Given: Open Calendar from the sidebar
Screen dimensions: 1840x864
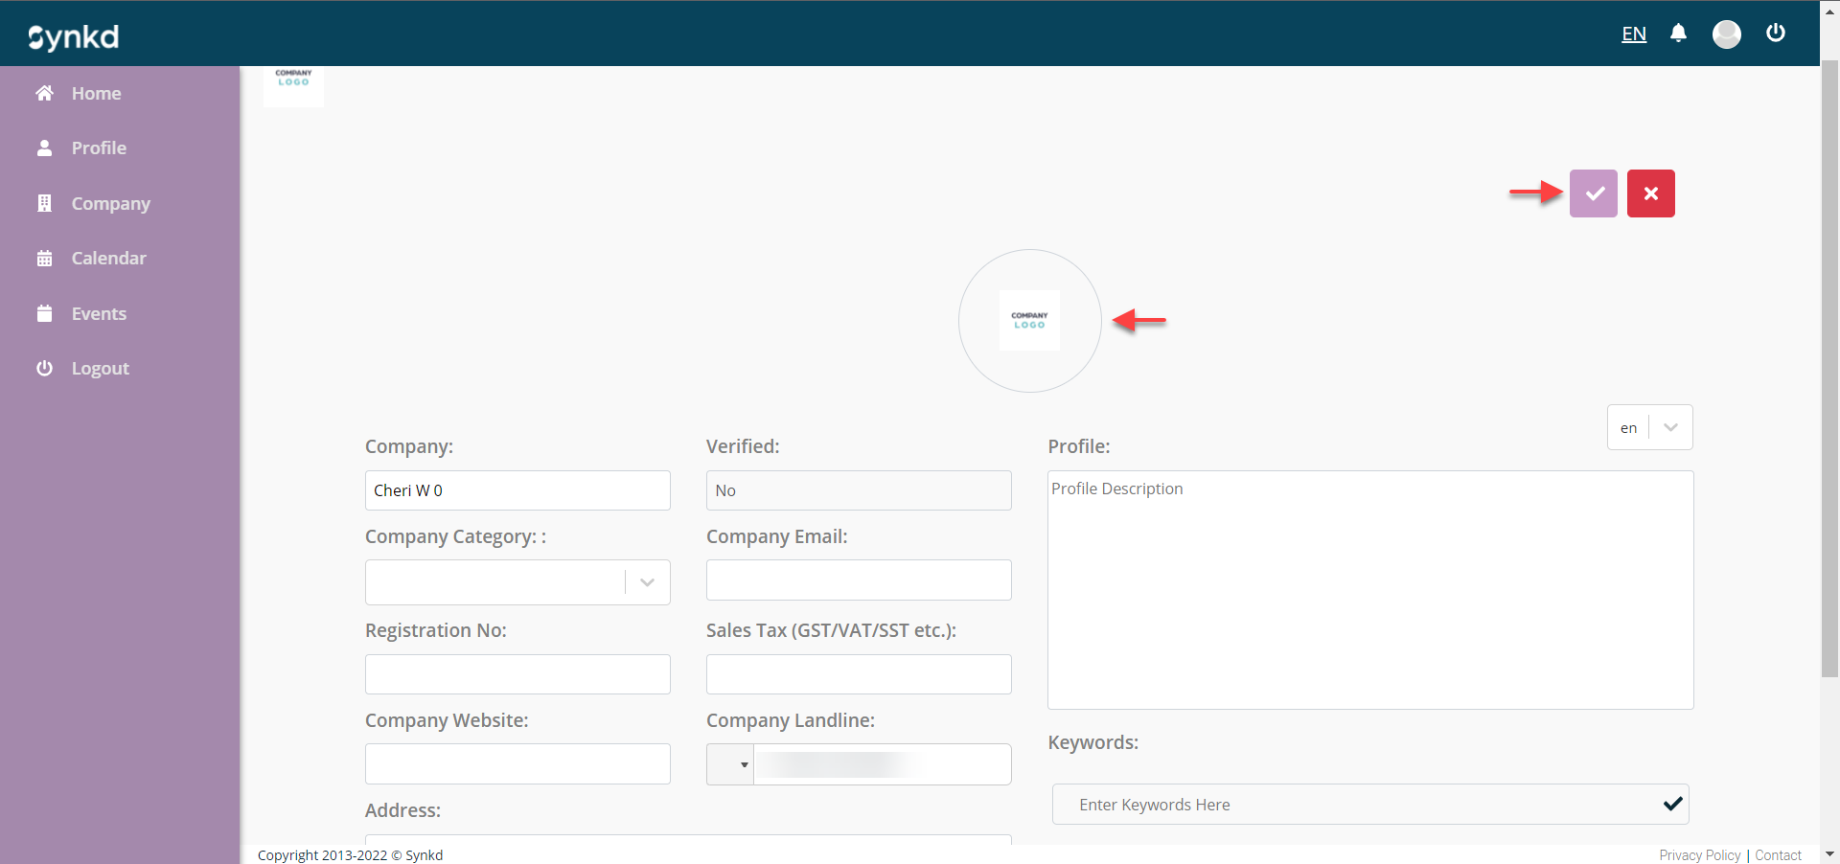Looking at the screenshot, I should tap(108, 259).
